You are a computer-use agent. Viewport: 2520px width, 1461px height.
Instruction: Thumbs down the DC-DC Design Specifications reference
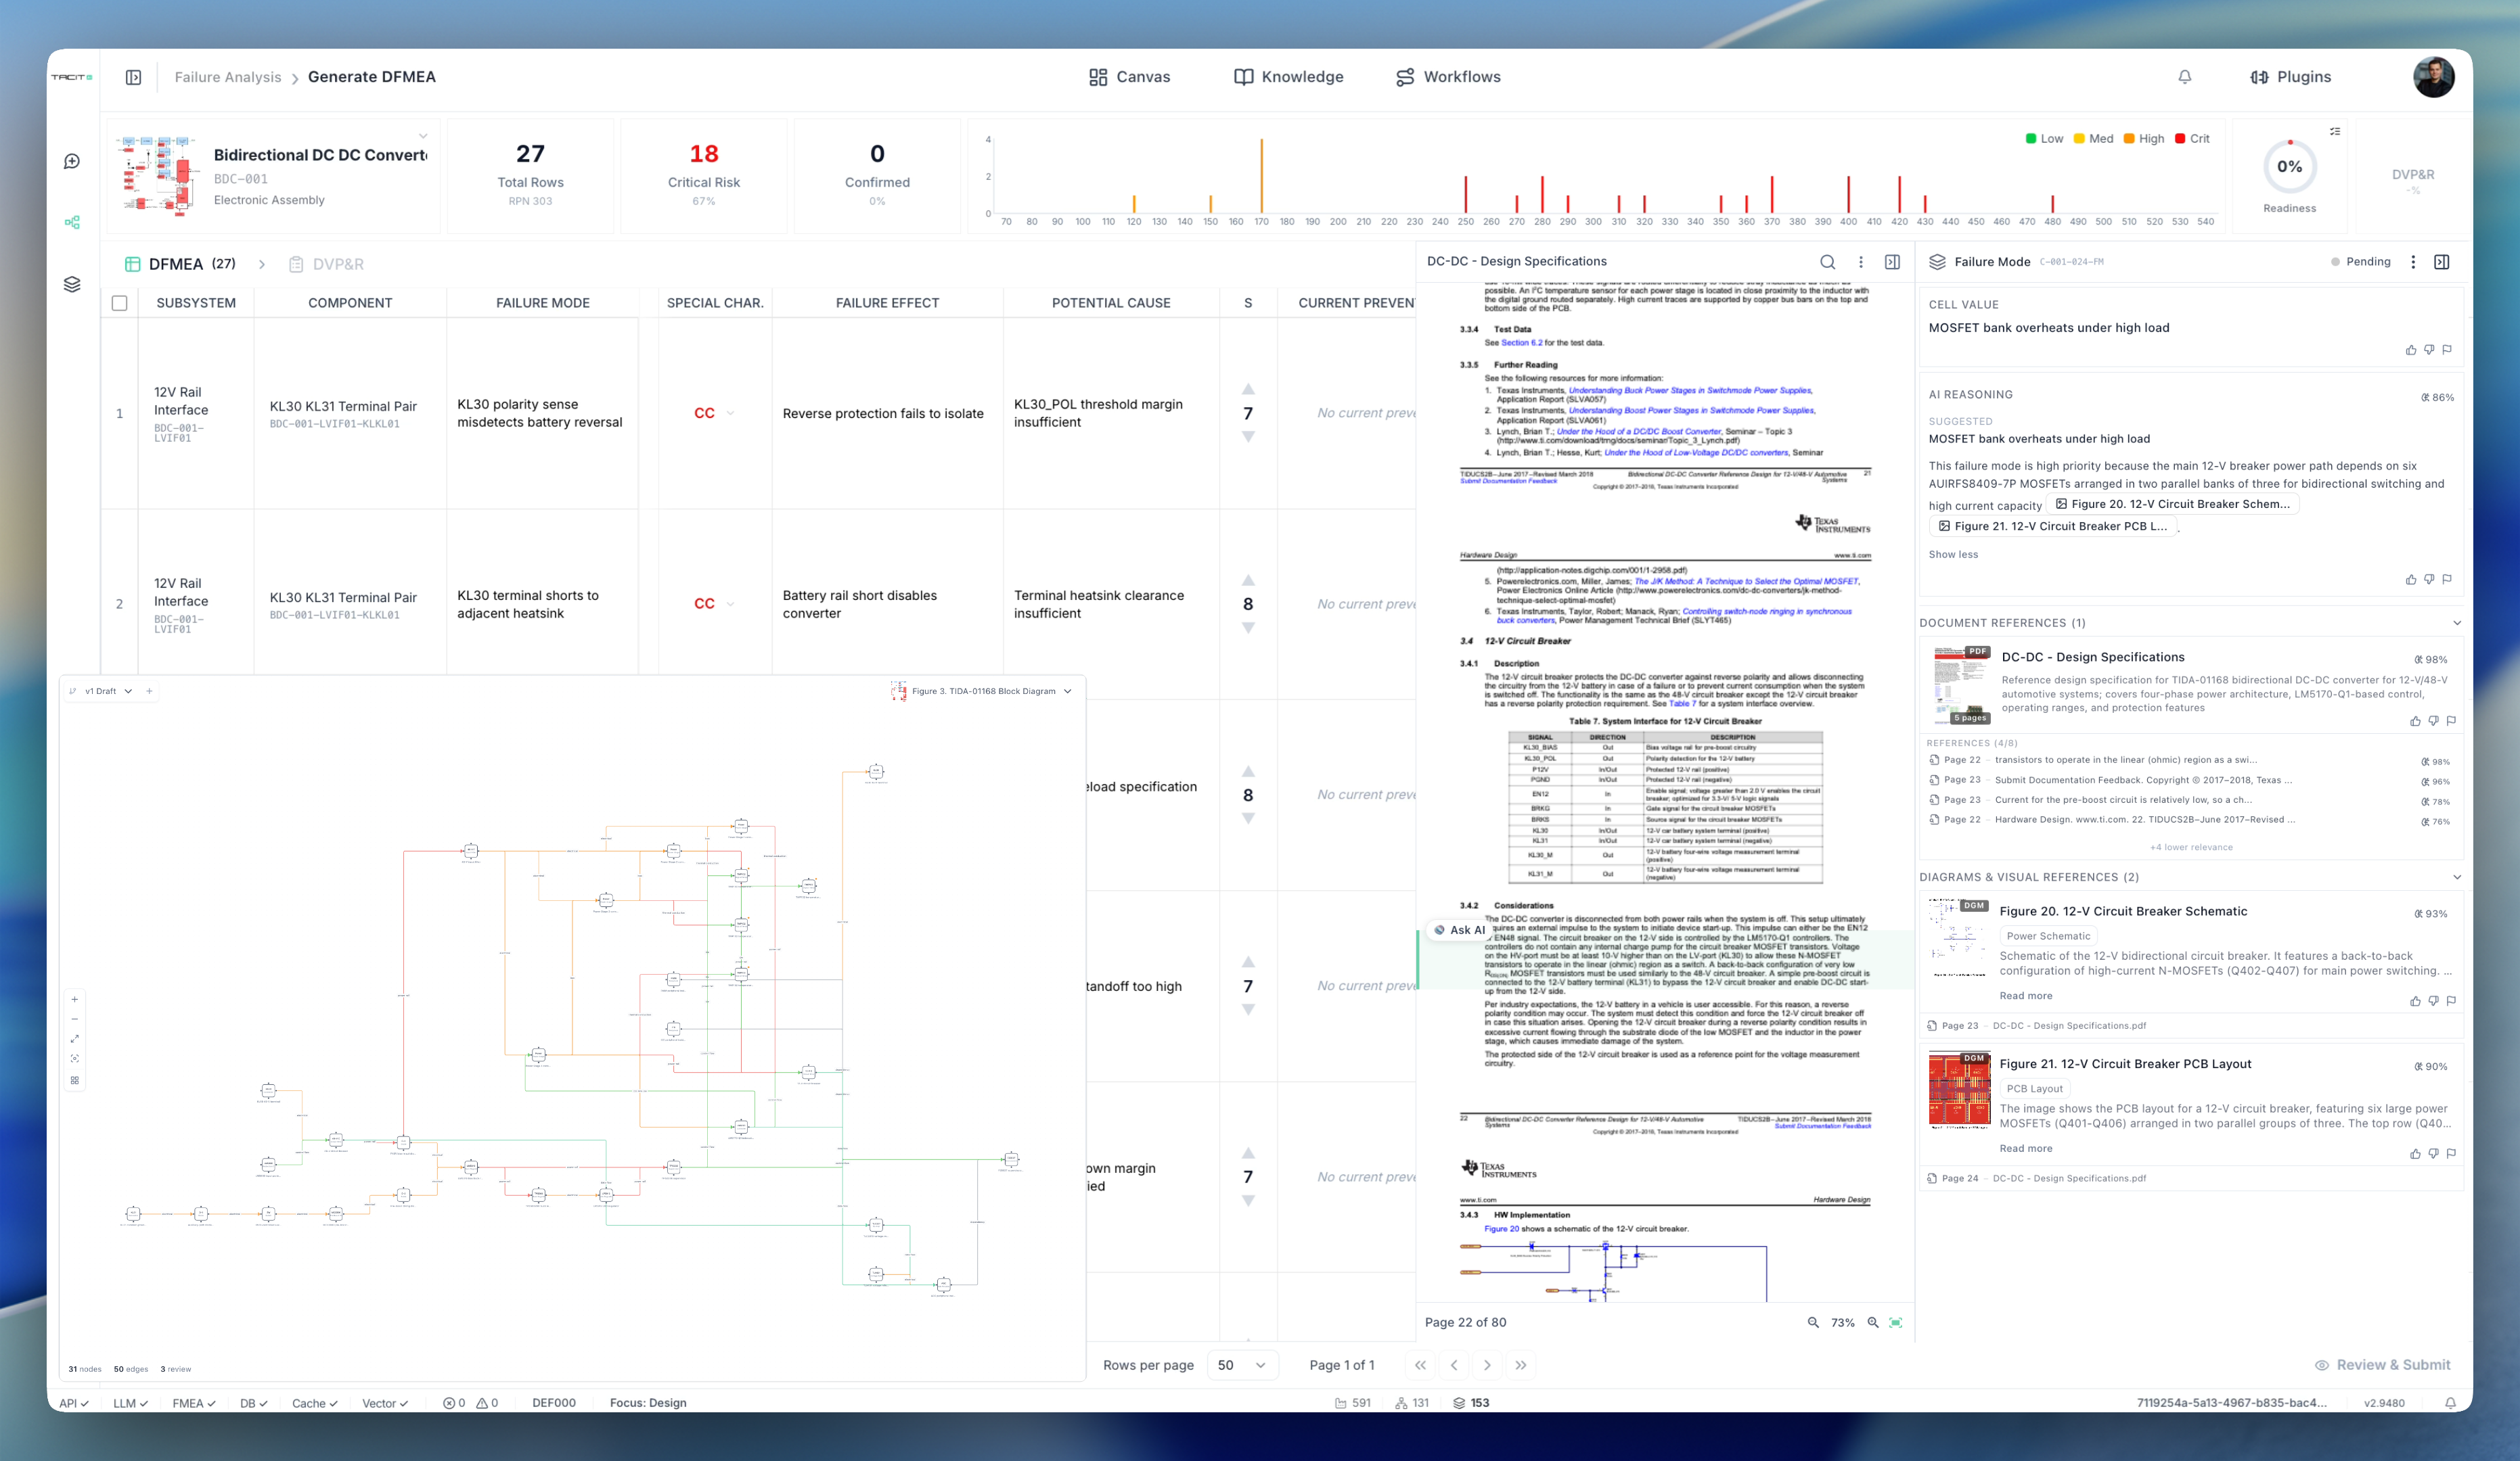(2433, 720)
